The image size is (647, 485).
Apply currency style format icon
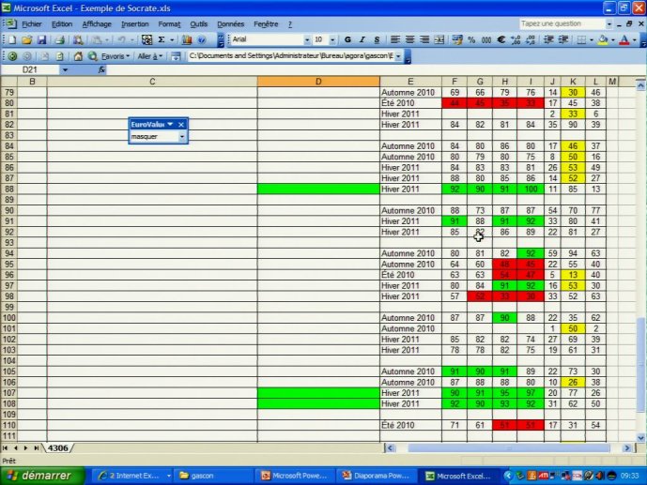(457, 40)
